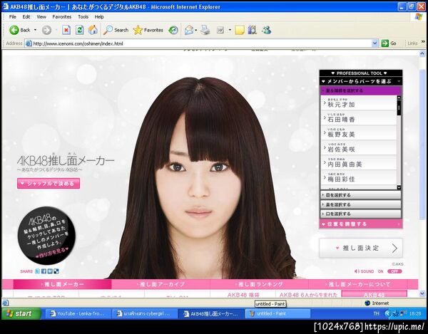Click the network icon in system tray
428x334 pixels.
pyautogui.click(x=403, y=313)
